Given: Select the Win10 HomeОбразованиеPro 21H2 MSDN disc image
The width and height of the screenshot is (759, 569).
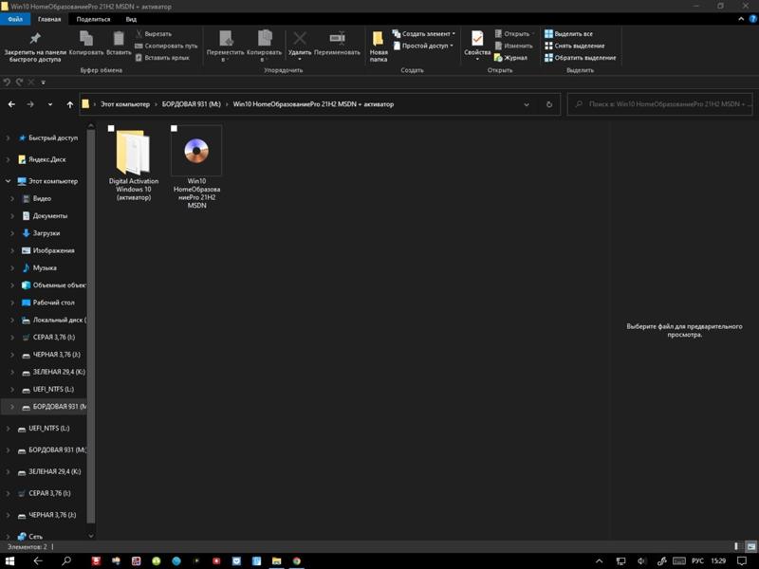Looking at the screenshot, I should 196,168.
